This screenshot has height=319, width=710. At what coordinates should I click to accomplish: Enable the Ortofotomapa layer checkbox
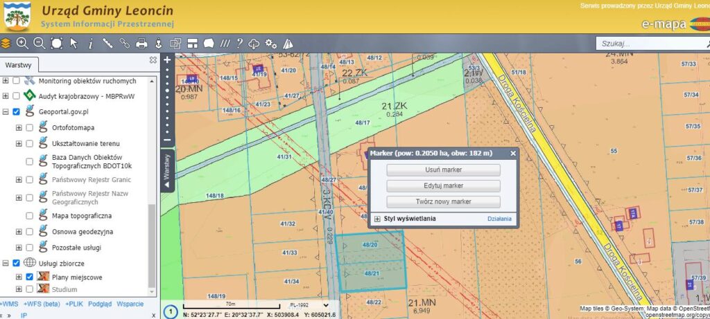click(29, 128)
